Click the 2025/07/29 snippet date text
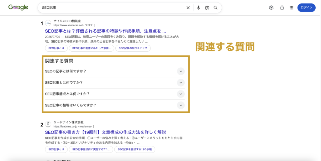 [52, 37]
